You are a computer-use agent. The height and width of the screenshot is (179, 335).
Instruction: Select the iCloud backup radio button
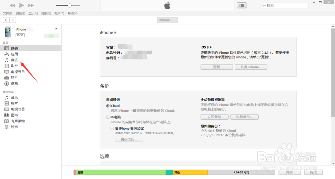pos(108,106)
